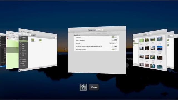This screenshot has height=100, width=178.
Task: Go back using file manager's back arrow
Action: coord(20,34)
